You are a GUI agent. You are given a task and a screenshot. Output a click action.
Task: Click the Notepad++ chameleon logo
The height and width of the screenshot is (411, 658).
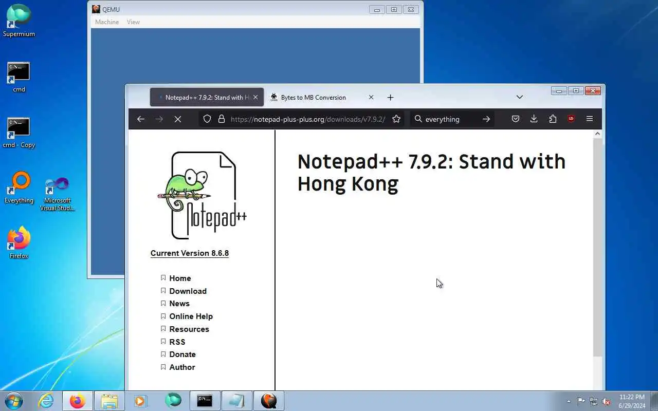click(x=202, y=195)
